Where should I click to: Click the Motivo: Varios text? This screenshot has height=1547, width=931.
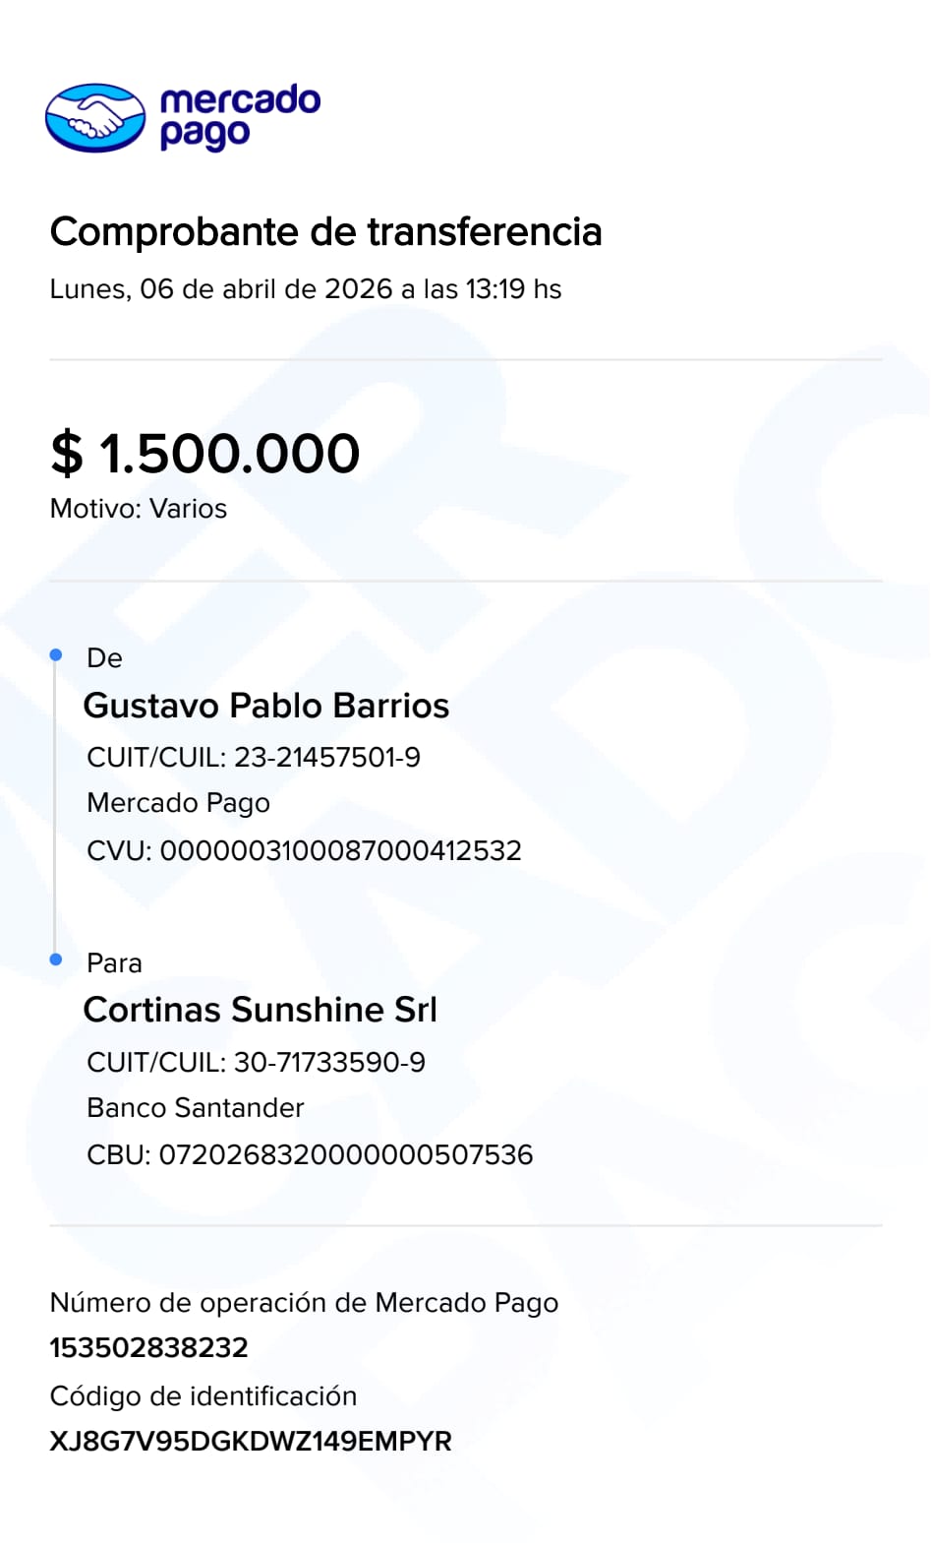click(x=139, y=509)
